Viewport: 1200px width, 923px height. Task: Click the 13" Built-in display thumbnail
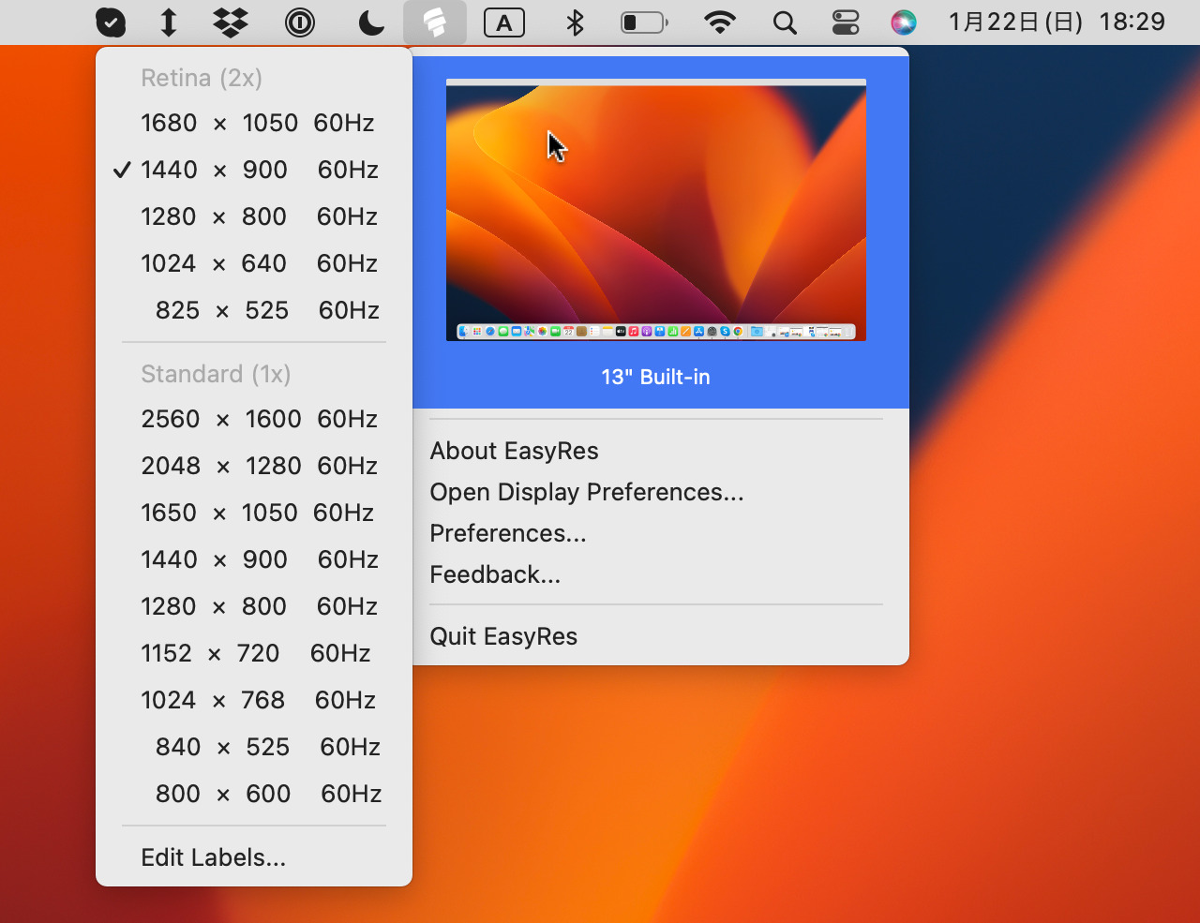coord(655,208)
